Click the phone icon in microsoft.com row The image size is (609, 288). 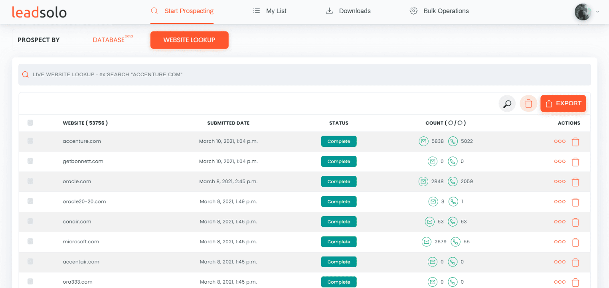[455, 242]
